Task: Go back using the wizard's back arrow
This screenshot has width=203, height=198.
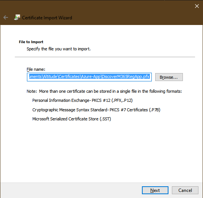Action: point(6,17)
